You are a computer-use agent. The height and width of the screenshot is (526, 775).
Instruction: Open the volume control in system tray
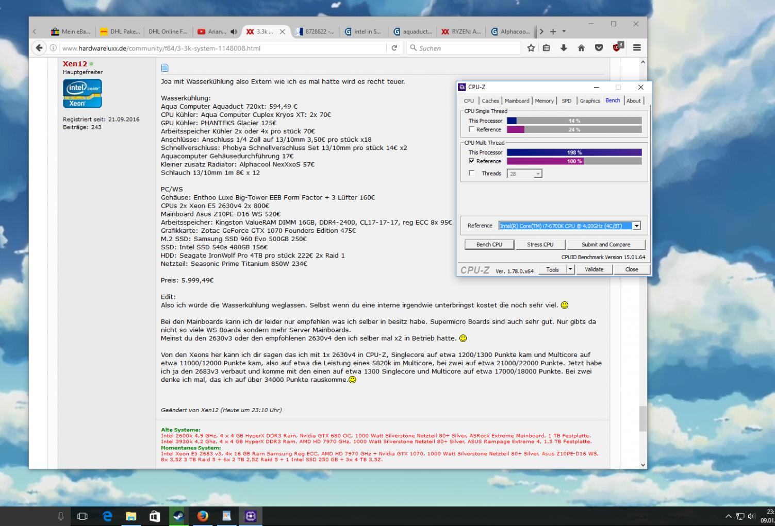[751, 516]
